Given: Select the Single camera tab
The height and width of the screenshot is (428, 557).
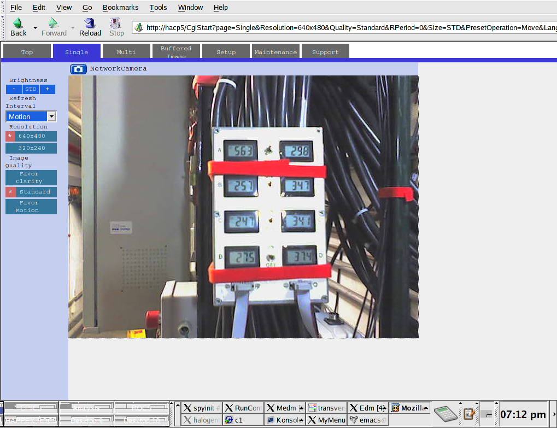Looking at the screenshot, I should (x=77, y=51).
